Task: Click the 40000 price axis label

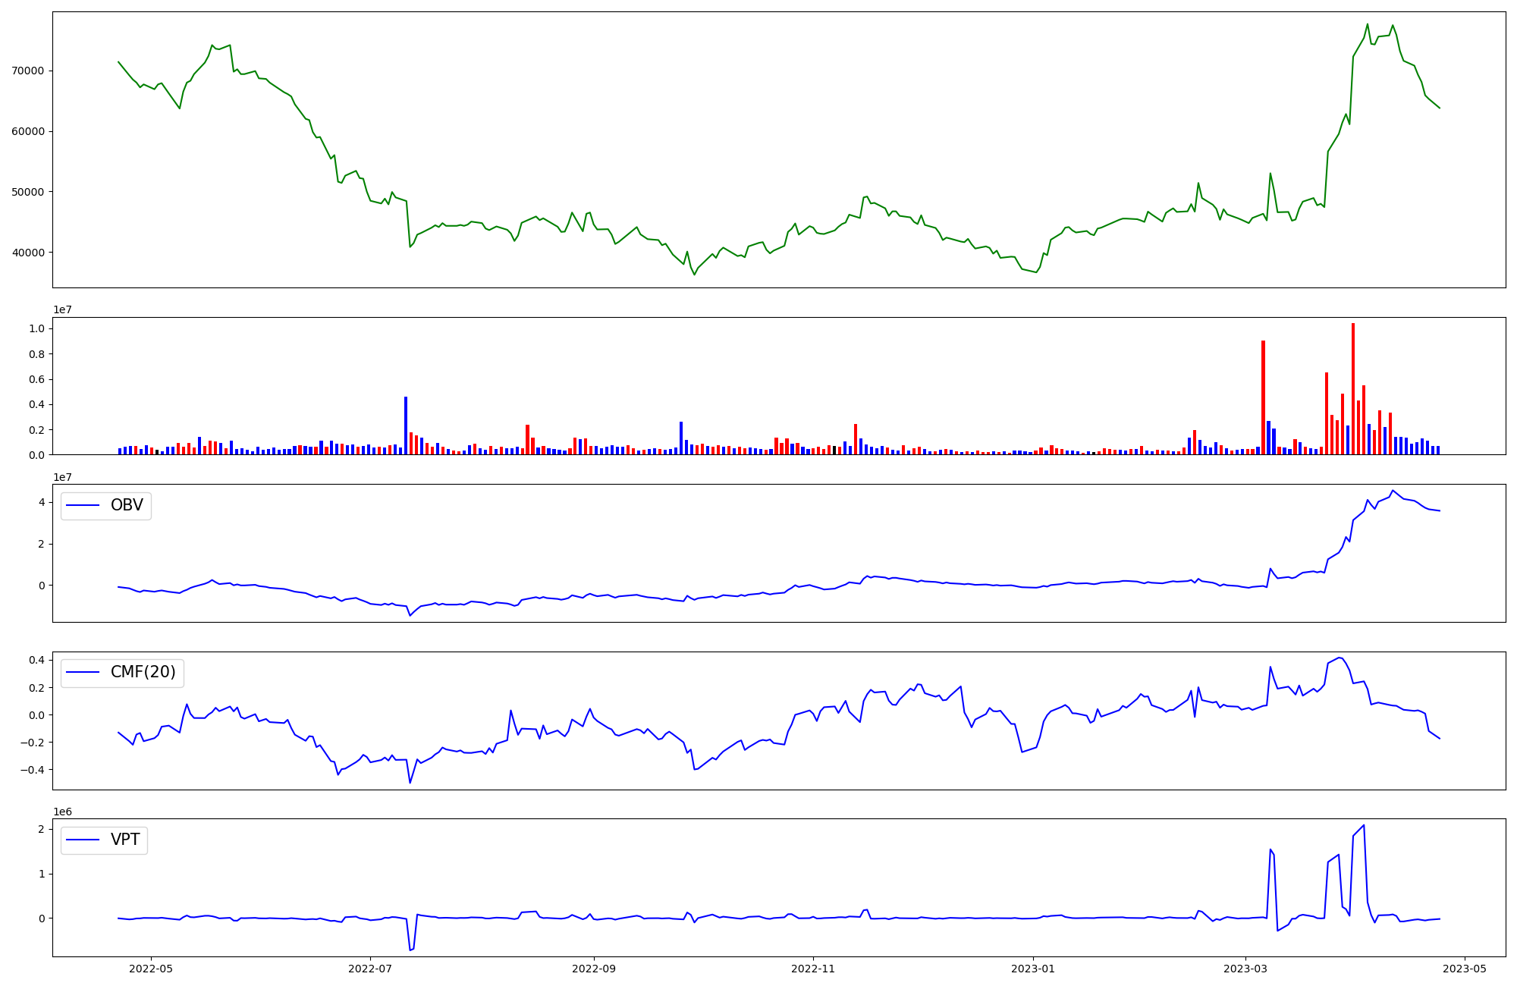Action: click(29, 253)
